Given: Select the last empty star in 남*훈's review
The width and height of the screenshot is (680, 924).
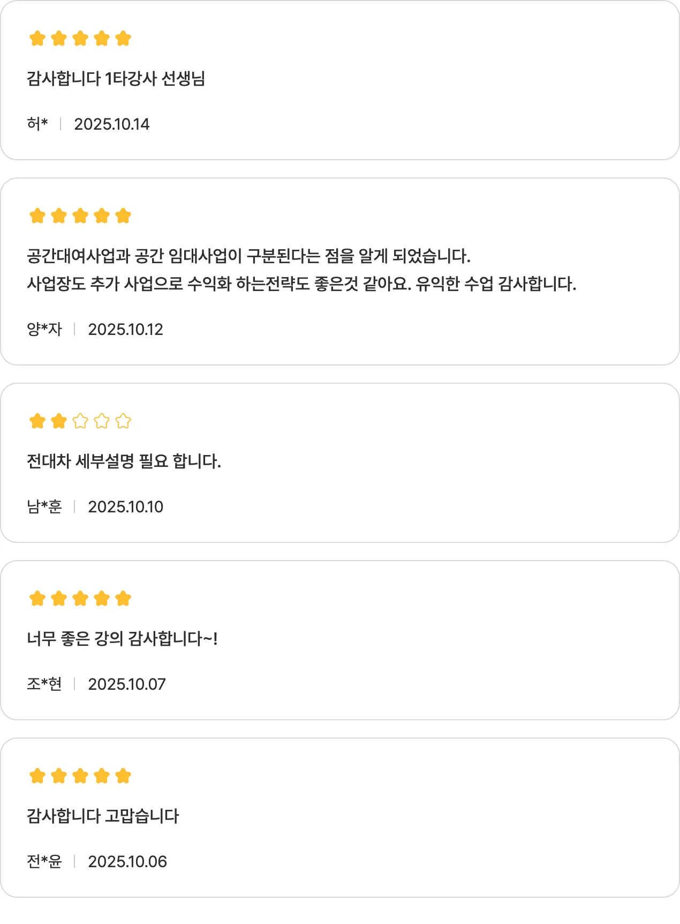Looking at the screenshot, I should tap(123, 421).
